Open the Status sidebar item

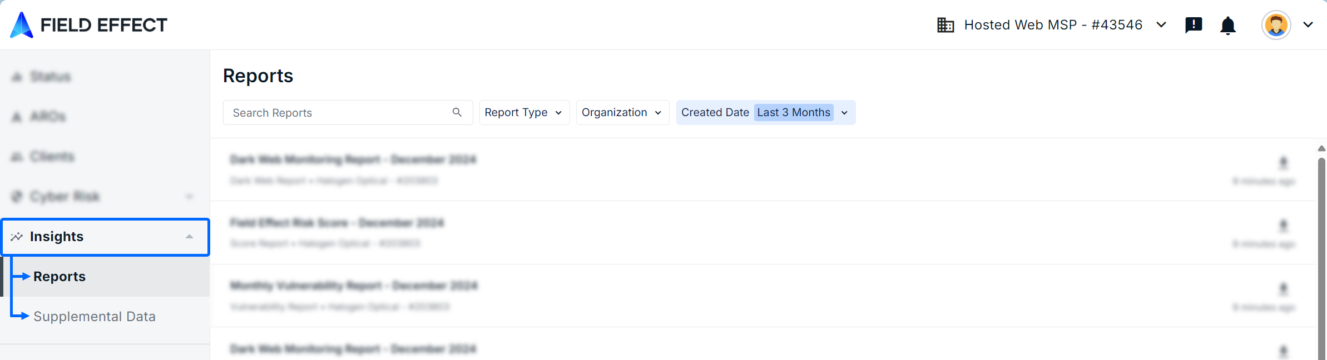105,77
